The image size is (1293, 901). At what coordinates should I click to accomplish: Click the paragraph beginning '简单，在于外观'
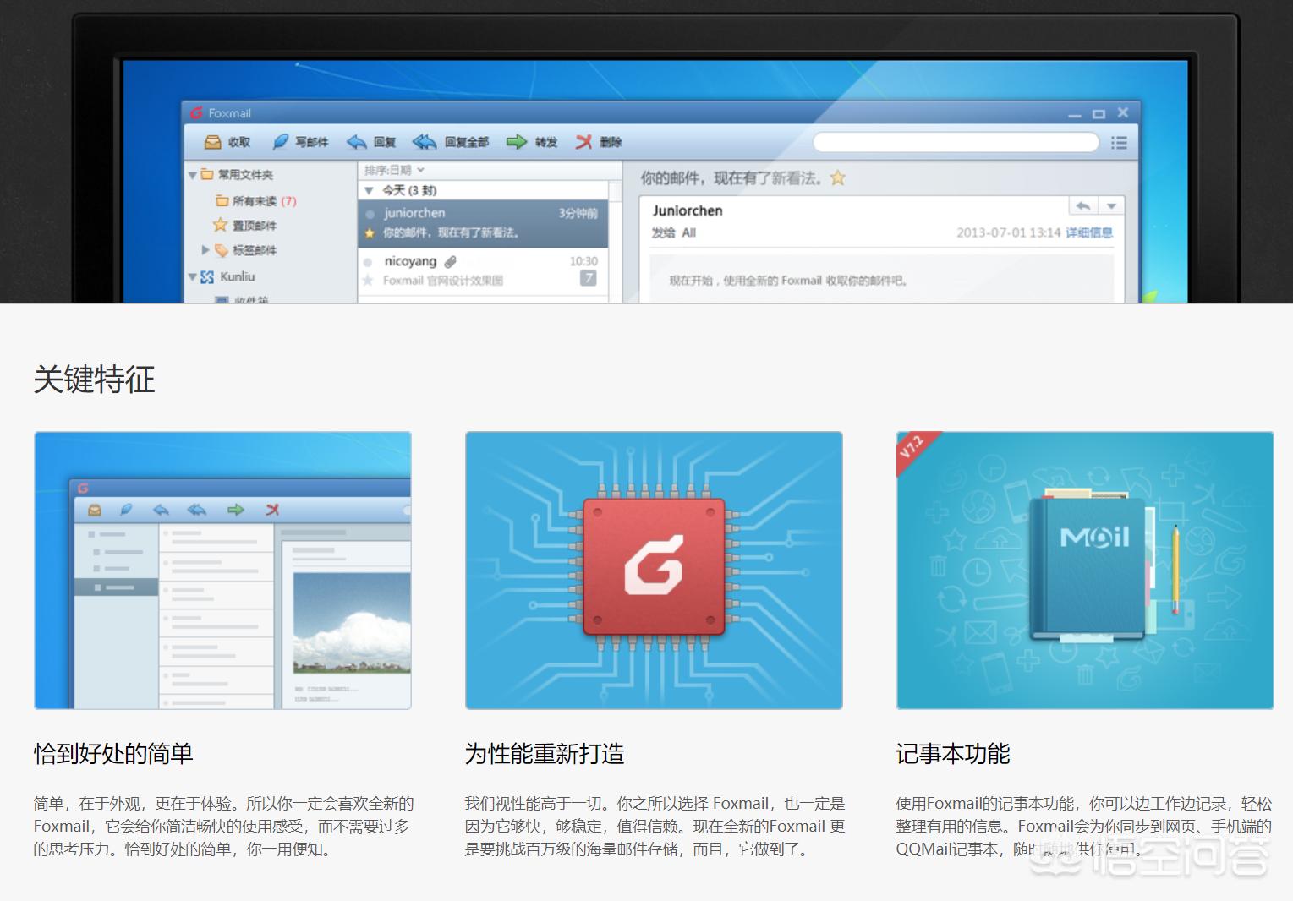(223, 826)
